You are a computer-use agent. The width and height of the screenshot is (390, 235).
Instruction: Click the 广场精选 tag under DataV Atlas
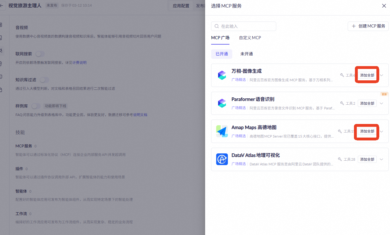click(x=239, y=164)
